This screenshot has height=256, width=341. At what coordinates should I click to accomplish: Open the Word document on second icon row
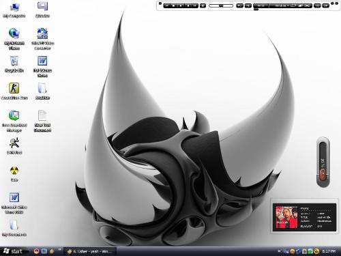pyautogui.click(x=42, y=66)
